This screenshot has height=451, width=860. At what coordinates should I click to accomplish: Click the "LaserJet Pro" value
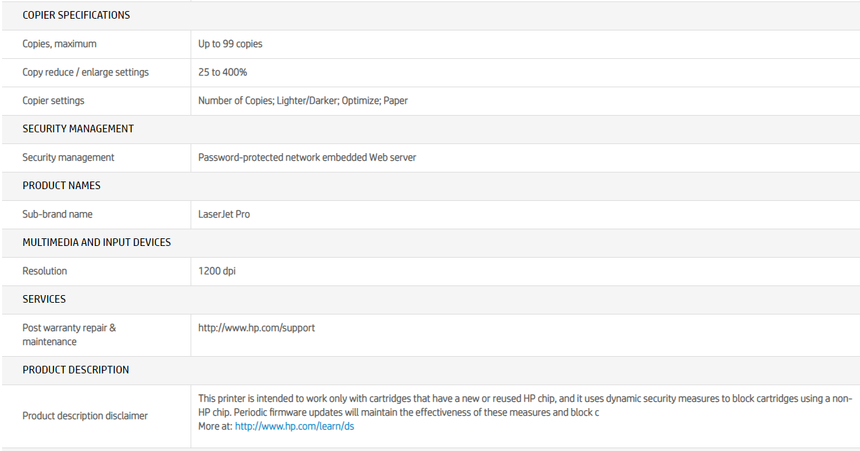coord(224,214)
